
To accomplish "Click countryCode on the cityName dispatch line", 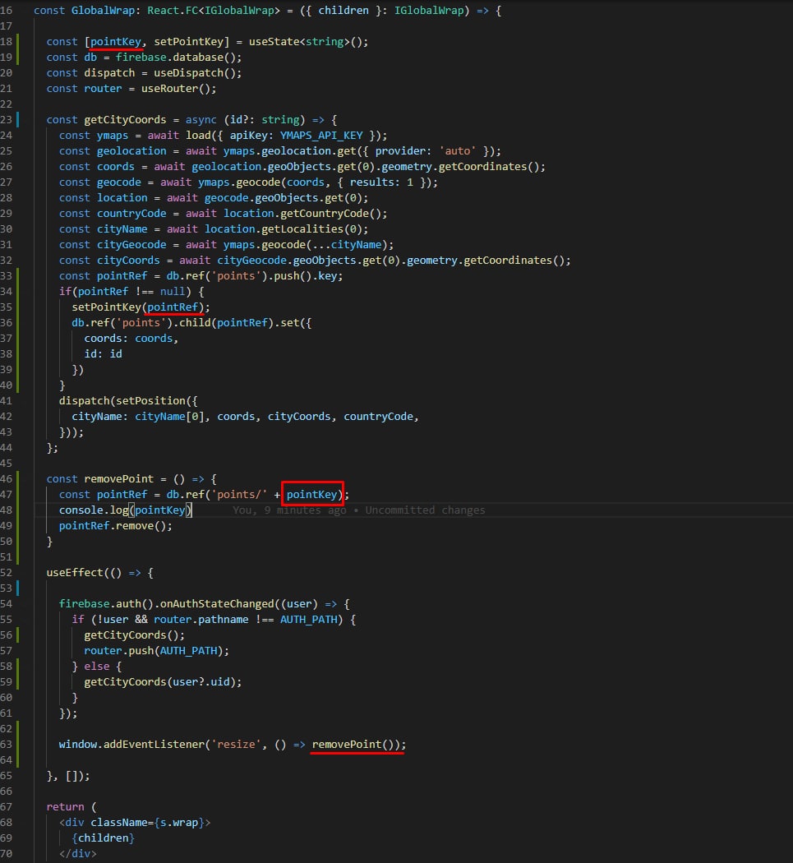I will [378, 417].
